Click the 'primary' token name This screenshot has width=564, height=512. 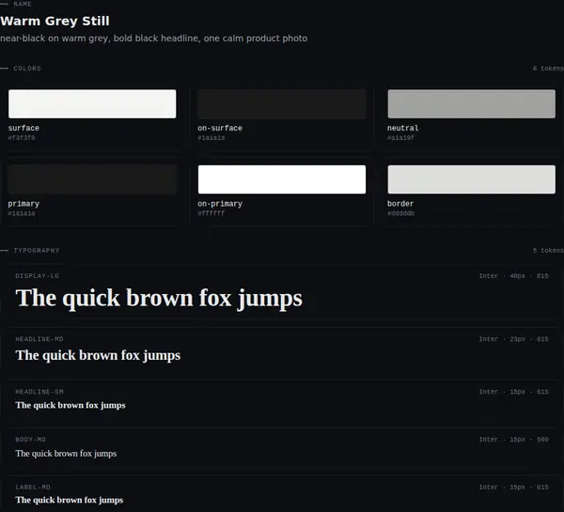(x=23, y=204)
